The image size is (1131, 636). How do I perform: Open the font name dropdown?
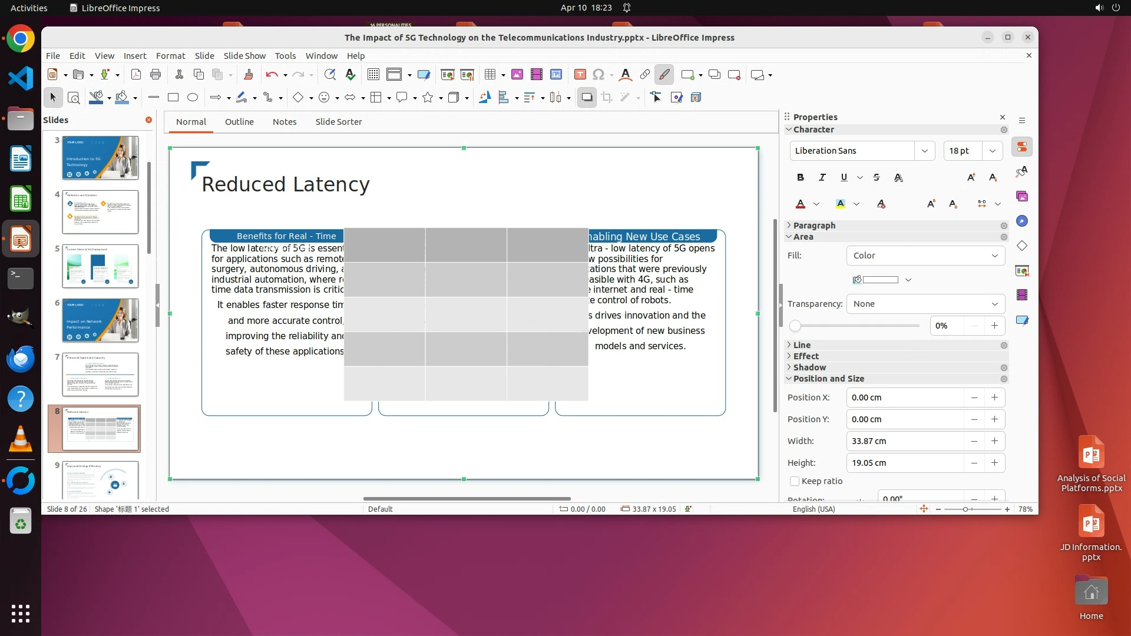pos(924,151)
